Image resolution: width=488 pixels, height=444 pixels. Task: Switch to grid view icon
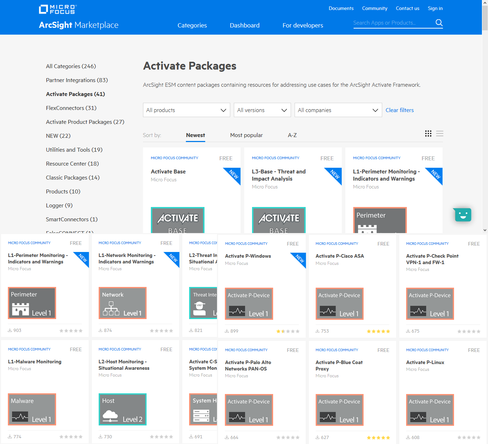pyautogui.click(x=428, y=133)
